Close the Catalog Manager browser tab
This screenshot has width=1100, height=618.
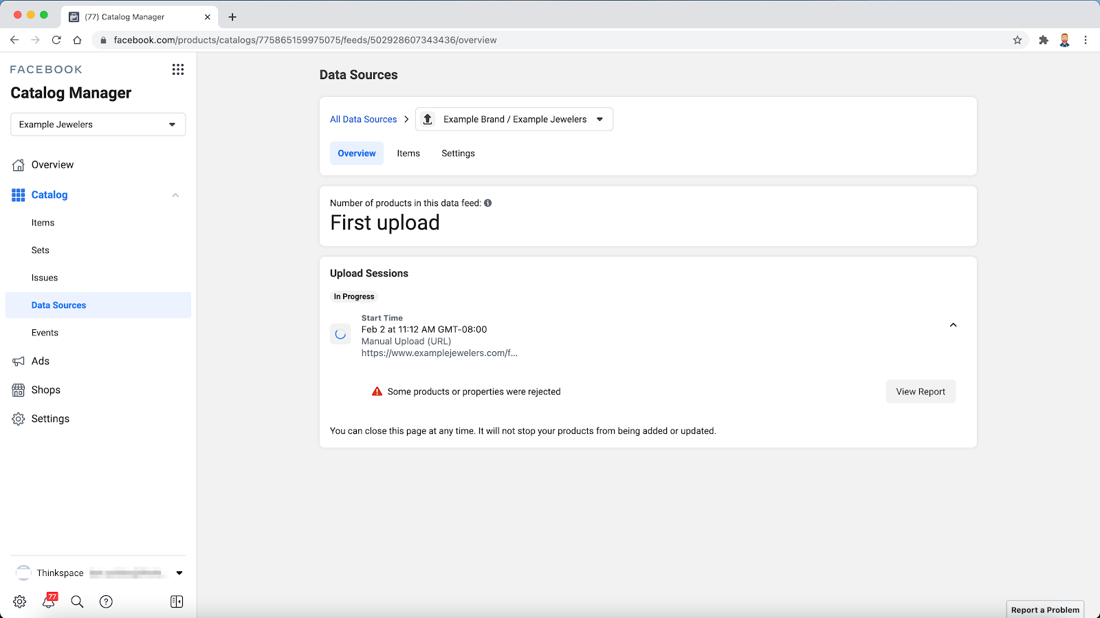click(x=207, y=17)
